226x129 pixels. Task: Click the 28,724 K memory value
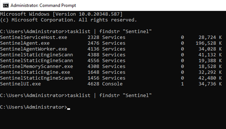(210, 37)
